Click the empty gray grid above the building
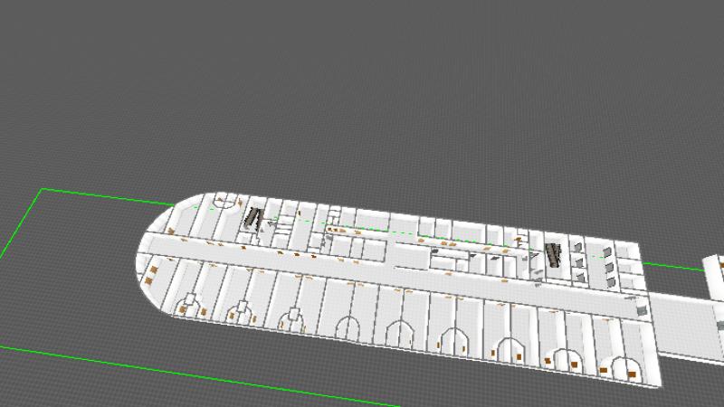The image size is (724, 407). point(362,90)
